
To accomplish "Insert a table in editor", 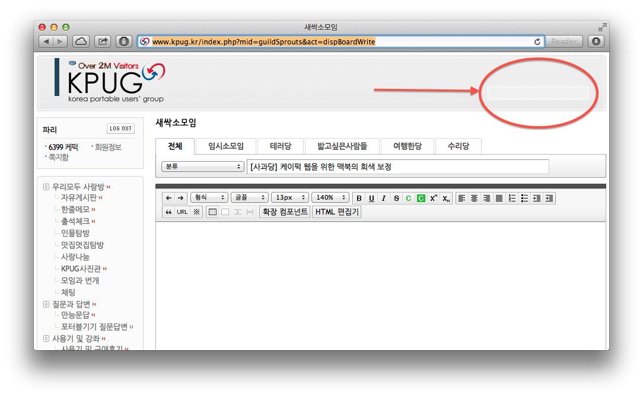I will (x=212, y=212).
